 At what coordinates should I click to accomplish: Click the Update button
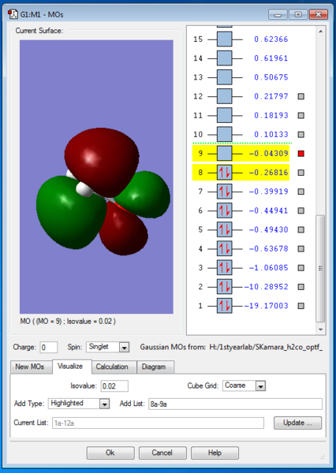(x=297, y=423)
